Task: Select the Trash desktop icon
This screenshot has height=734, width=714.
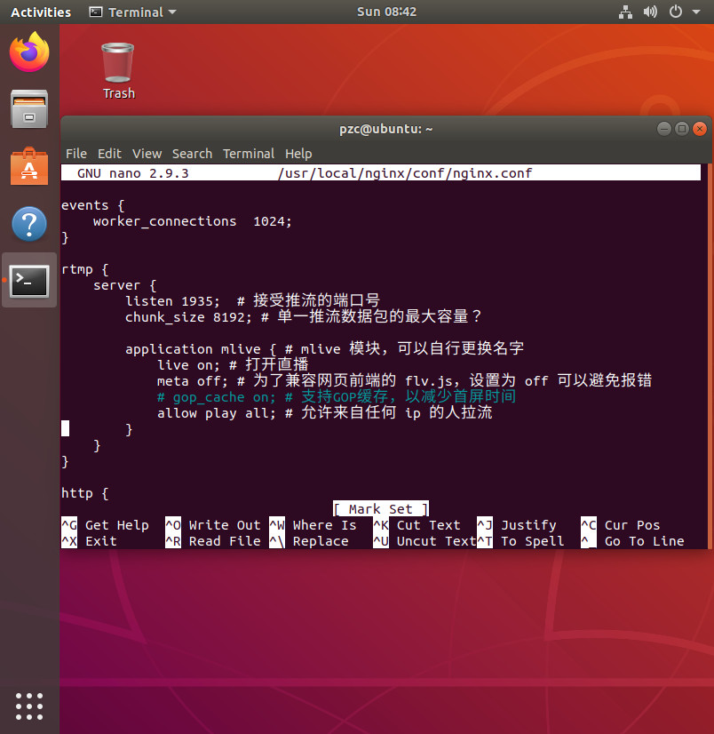Action: pos(118,71)
